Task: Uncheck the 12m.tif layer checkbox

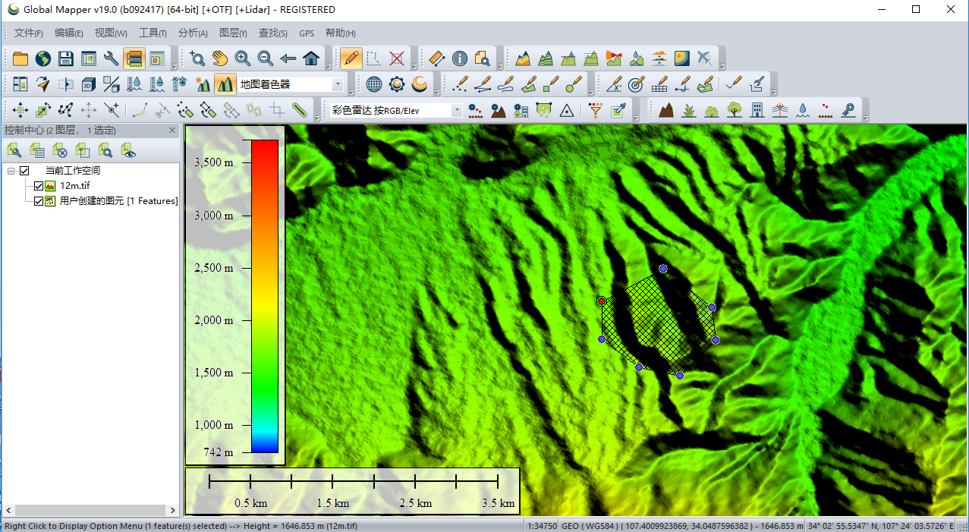Action: click(x=39, y=186)
